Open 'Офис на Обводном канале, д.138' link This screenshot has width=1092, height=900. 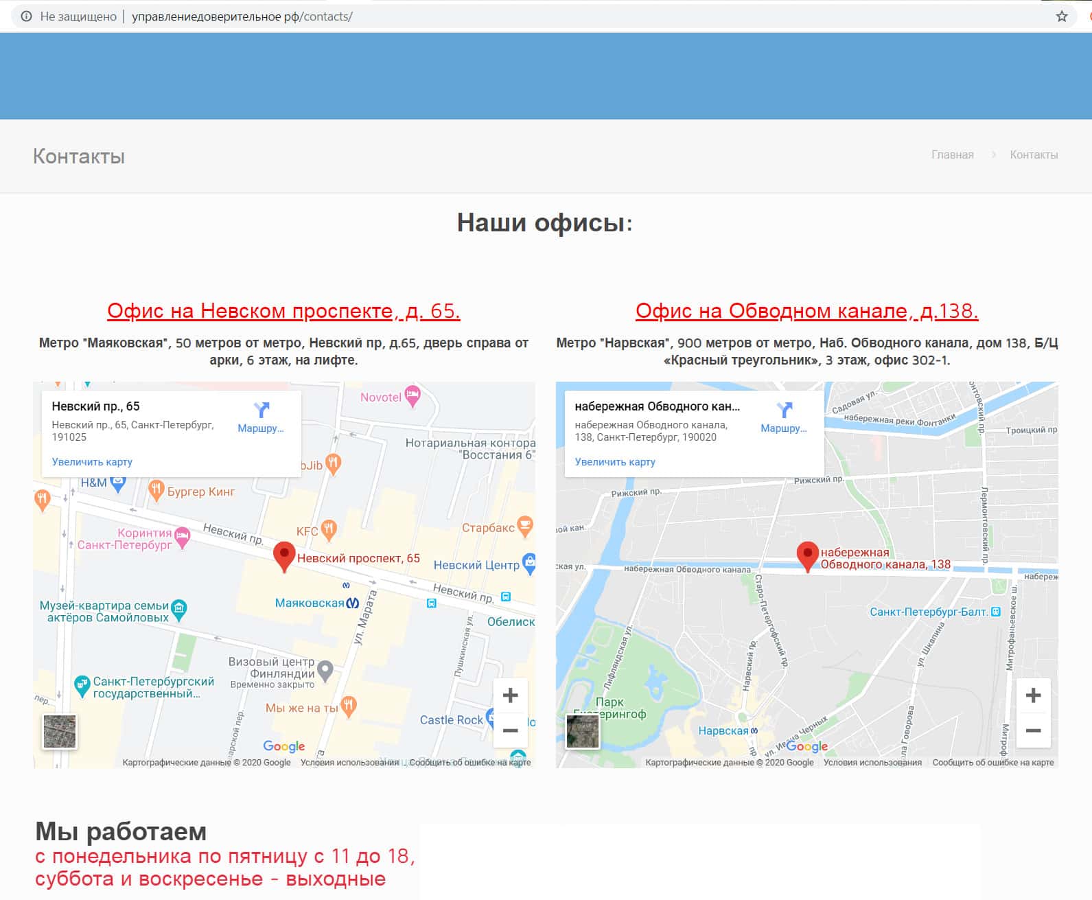pyautogui.click(x=806, y=311)
